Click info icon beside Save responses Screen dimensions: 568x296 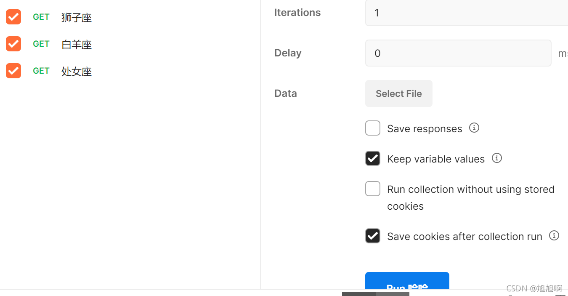coord(474,128)
